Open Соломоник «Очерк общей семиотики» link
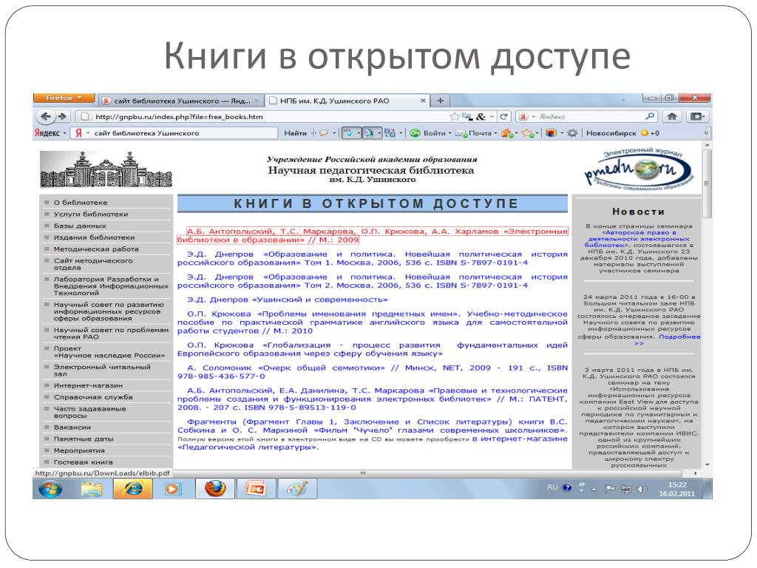757x568 pixels. (373, 372)
